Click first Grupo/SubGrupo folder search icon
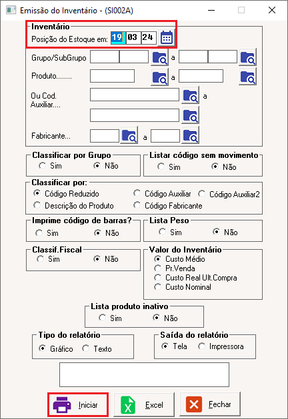Screen dimensions: 288x419 [x=159, y=57]
